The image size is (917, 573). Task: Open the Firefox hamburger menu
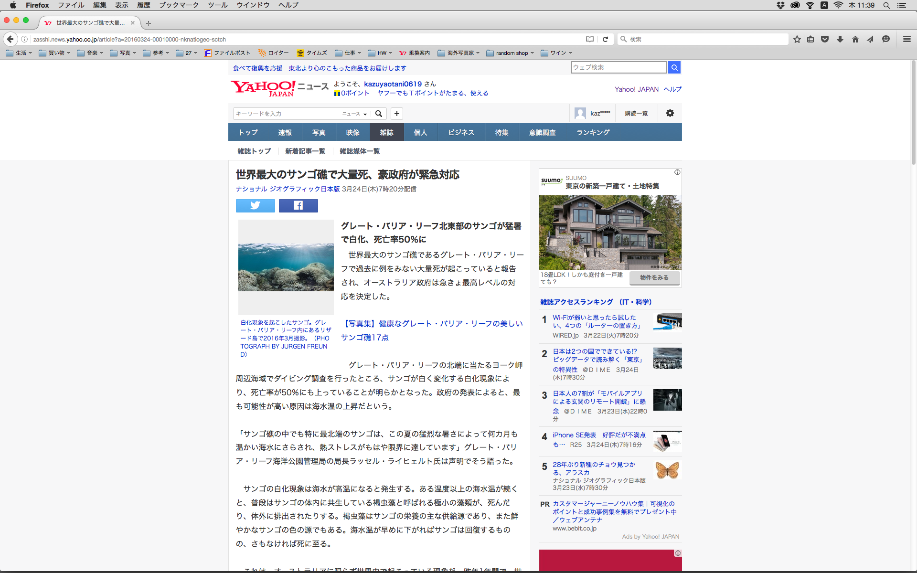[x=906, y=39]
